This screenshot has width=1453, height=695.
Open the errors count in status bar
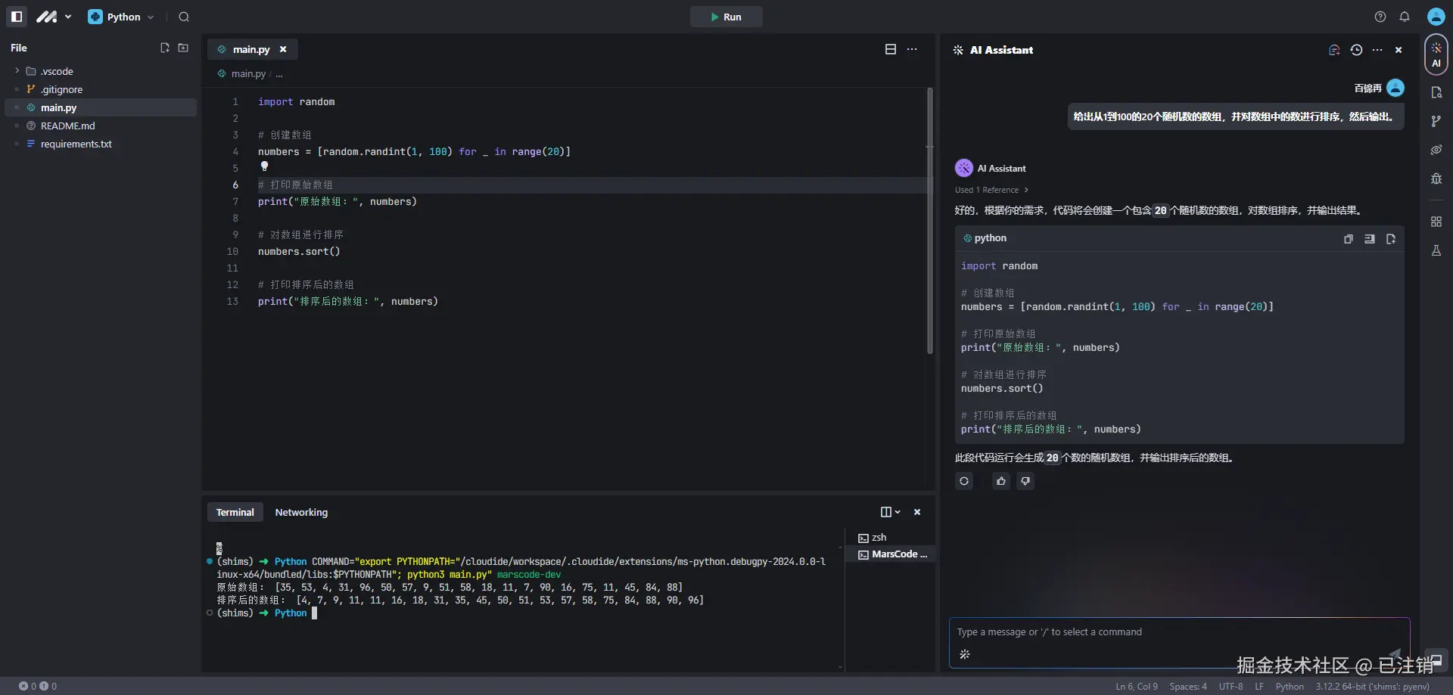(27, 687)
